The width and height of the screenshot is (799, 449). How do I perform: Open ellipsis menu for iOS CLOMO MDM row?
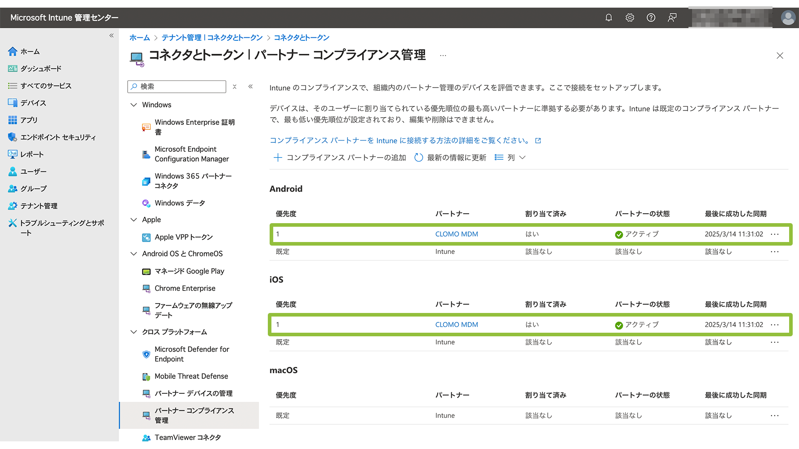point(775,325)
